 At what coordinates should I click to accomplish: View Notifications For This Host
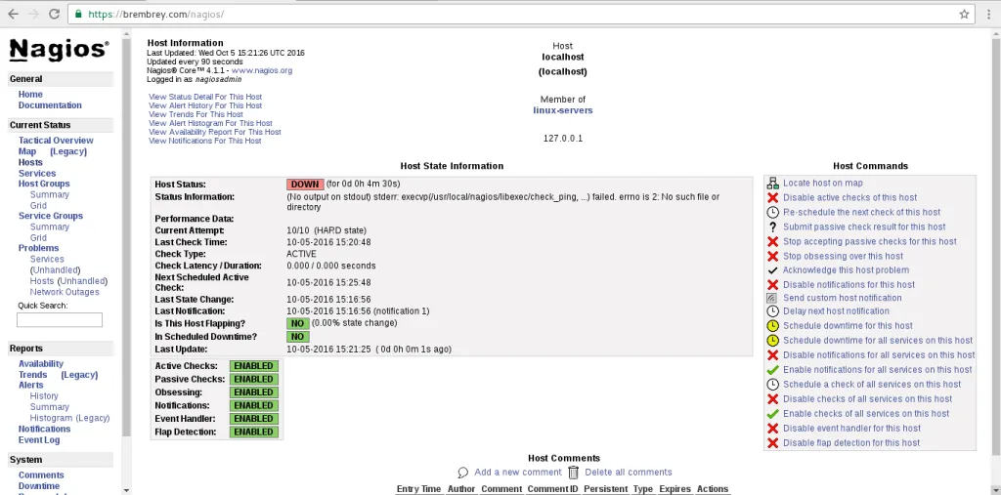tap(204, 141)
